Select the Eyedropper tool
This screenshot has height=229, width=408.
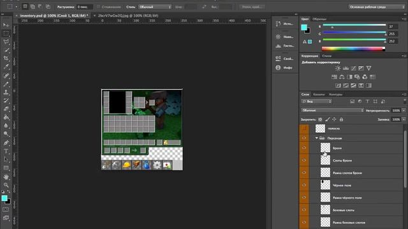[x=6, y=67]
